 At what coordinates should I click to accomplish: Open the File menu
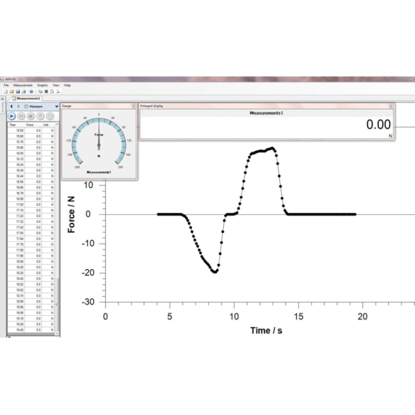(x=6, y=85)
